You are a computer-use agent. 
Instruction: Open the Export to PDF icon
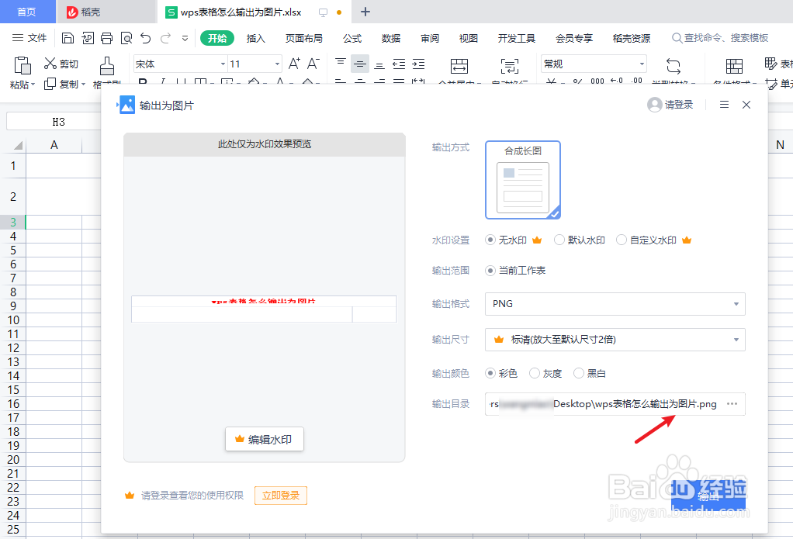(x=87, y=37)
